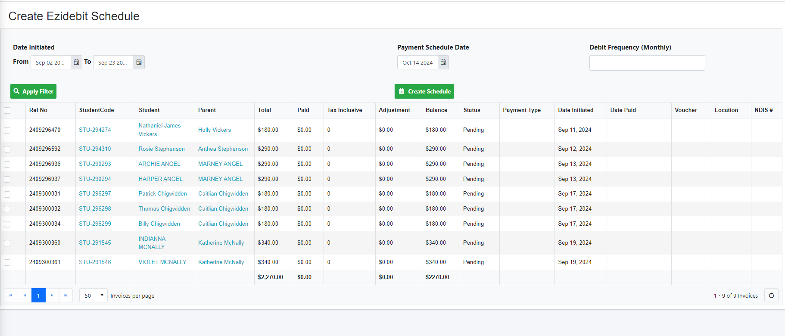
Task: Open student VIOLET MCNALLY link
Action: (x=162, y=262)
